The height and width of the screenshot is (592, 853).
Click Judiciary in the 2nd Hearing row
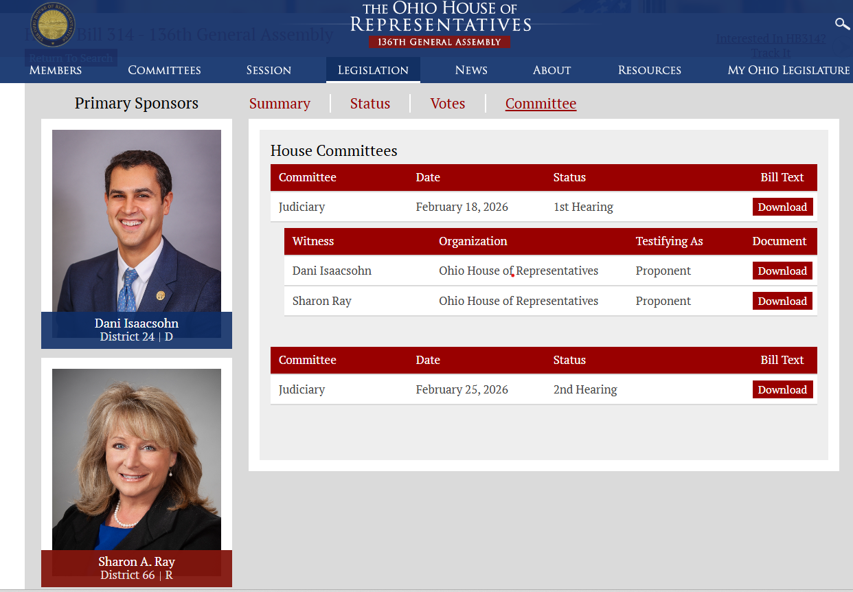point(302,389)
